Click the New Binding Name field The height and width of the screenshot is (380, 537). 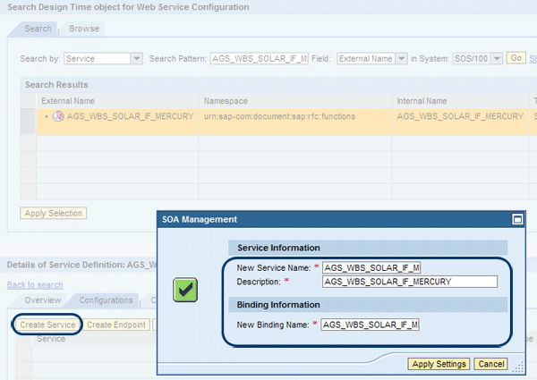(371, 324)
